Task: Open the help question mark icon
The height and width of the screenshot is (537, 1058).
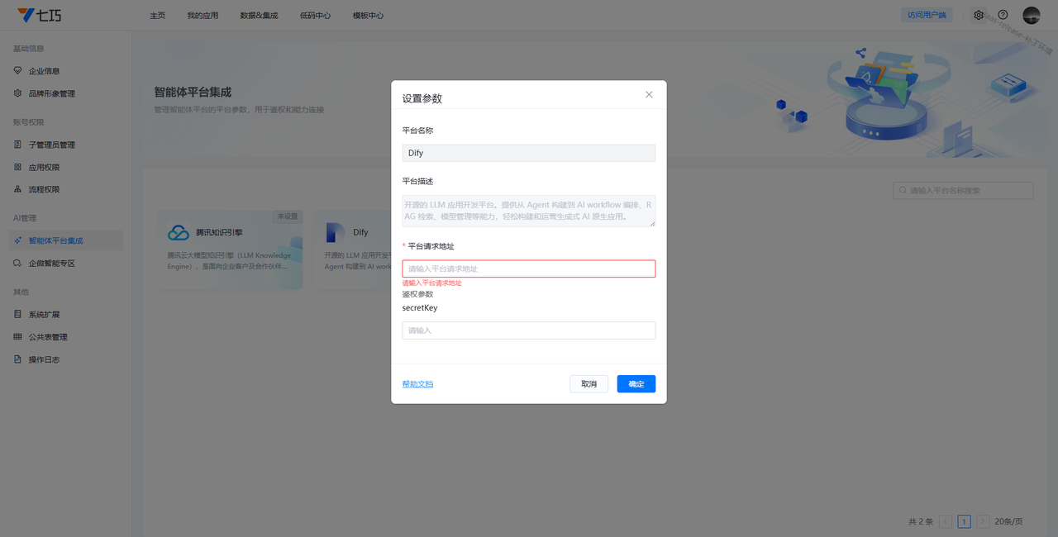Action: pos(1003,15)
